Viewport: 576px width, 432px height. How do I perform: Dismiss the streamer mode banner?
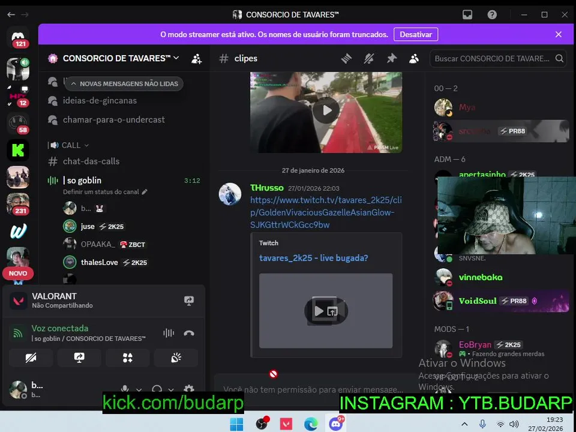tap(559, 34)
